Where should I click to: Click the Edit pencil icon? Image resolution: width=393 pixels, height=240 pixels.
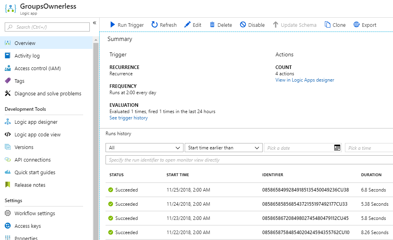pyautogui.click(x=187, y=25)
